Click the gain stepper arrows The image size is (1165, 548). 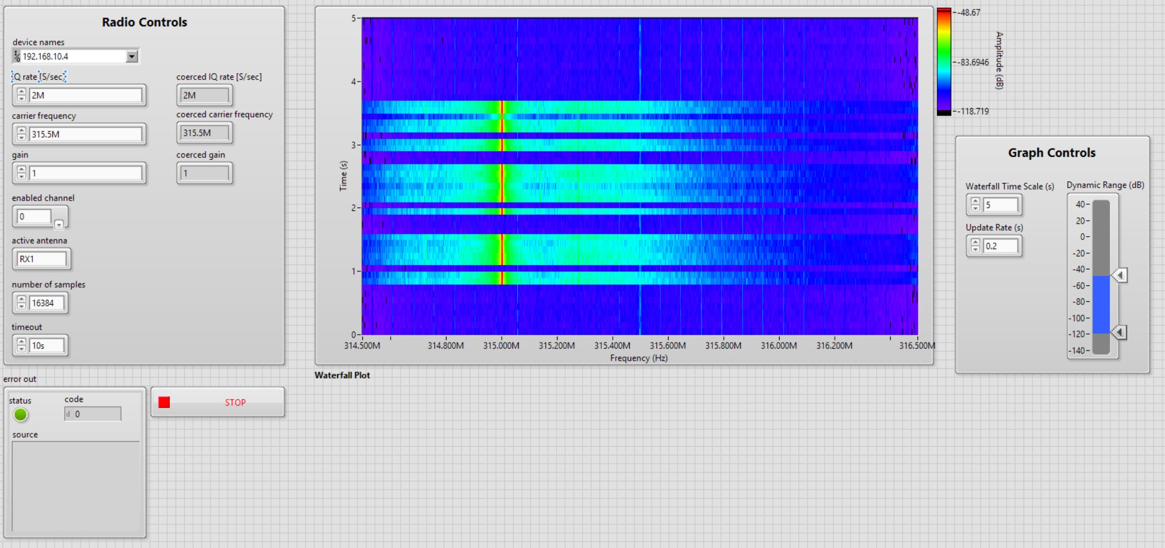[21, 173]
